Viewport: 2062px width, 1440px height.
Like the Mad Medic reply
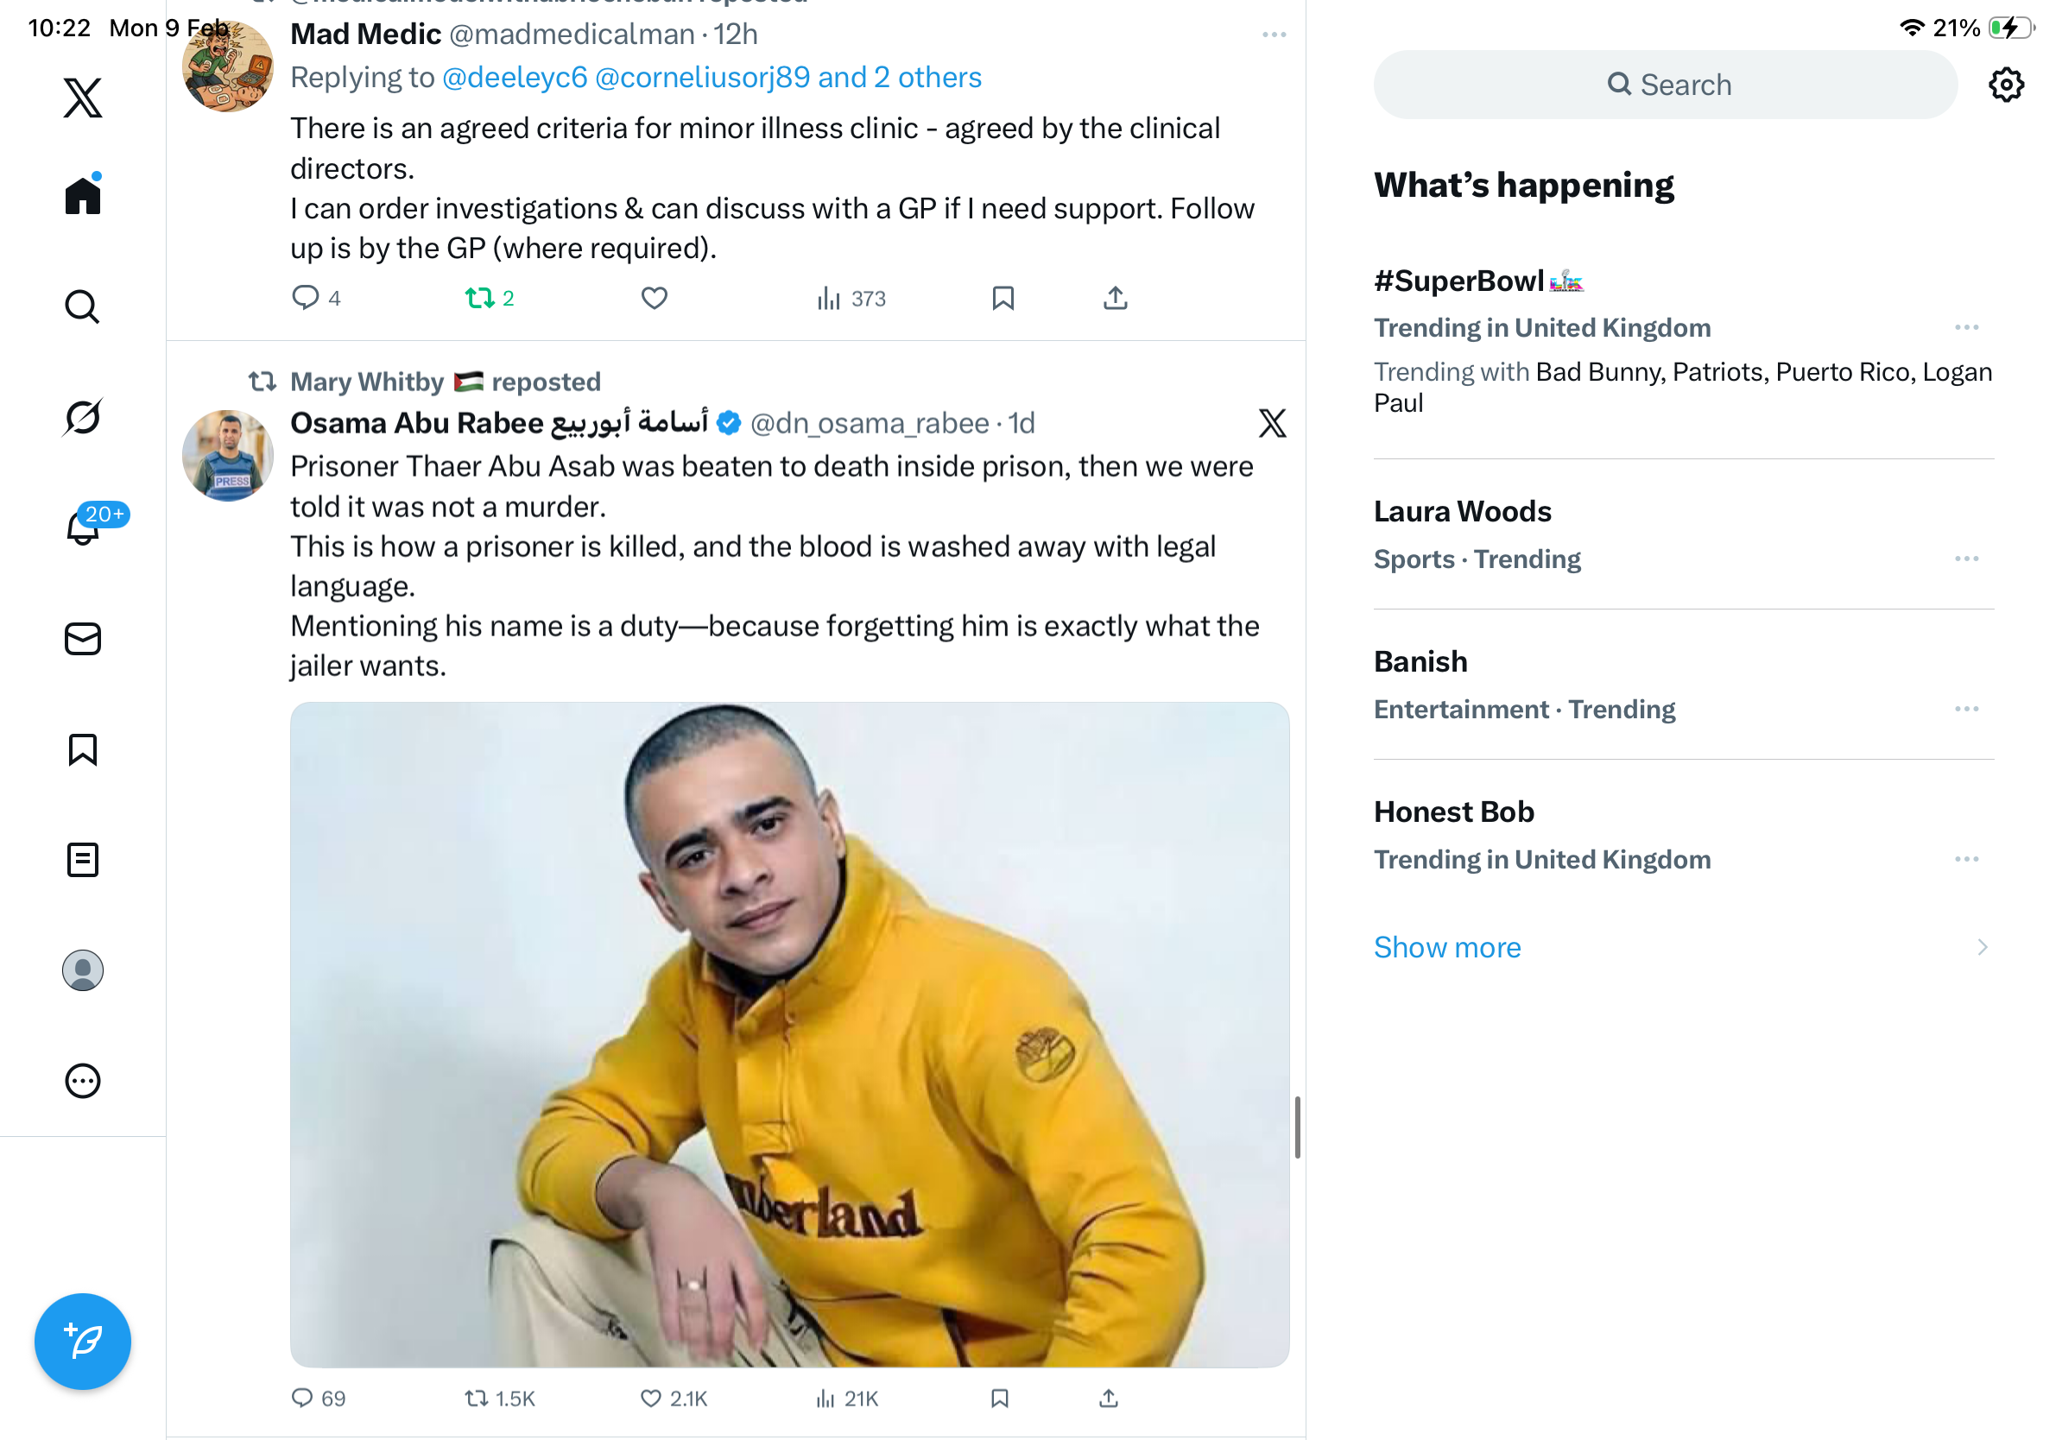[x=654, y=298]
